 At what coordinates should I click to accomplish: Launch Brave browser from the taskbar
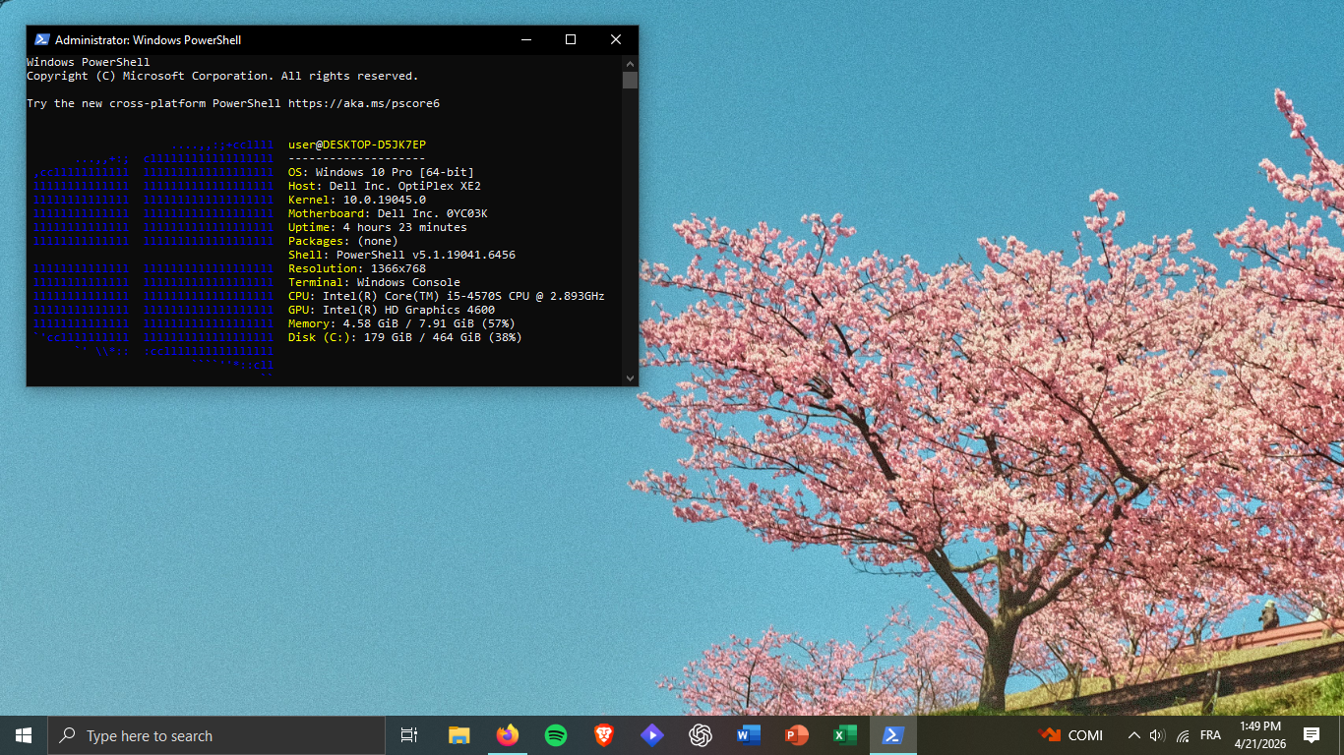coord(603,735)
